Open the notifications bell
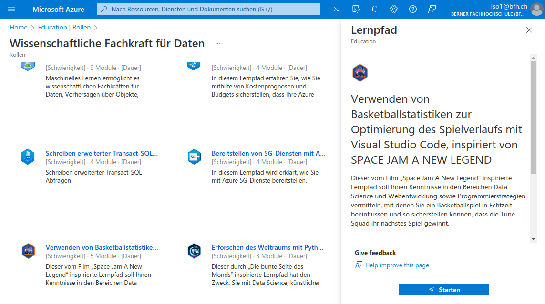 coord(375,9)
